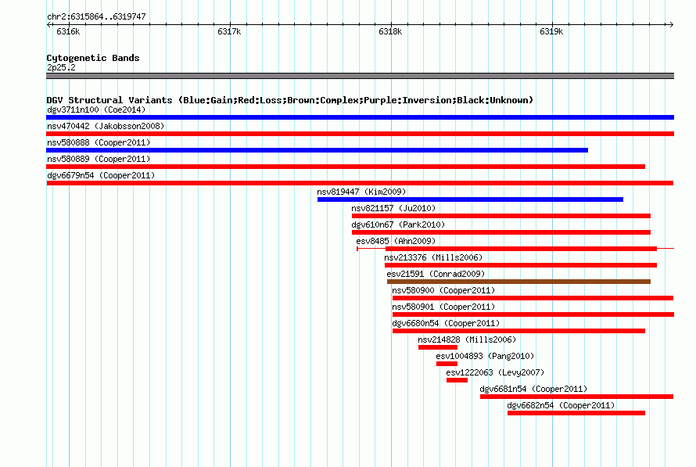Click the nsv213376 (Mills2006) red bar
This screenshot has height=467, width=696.
pos(521,265)
